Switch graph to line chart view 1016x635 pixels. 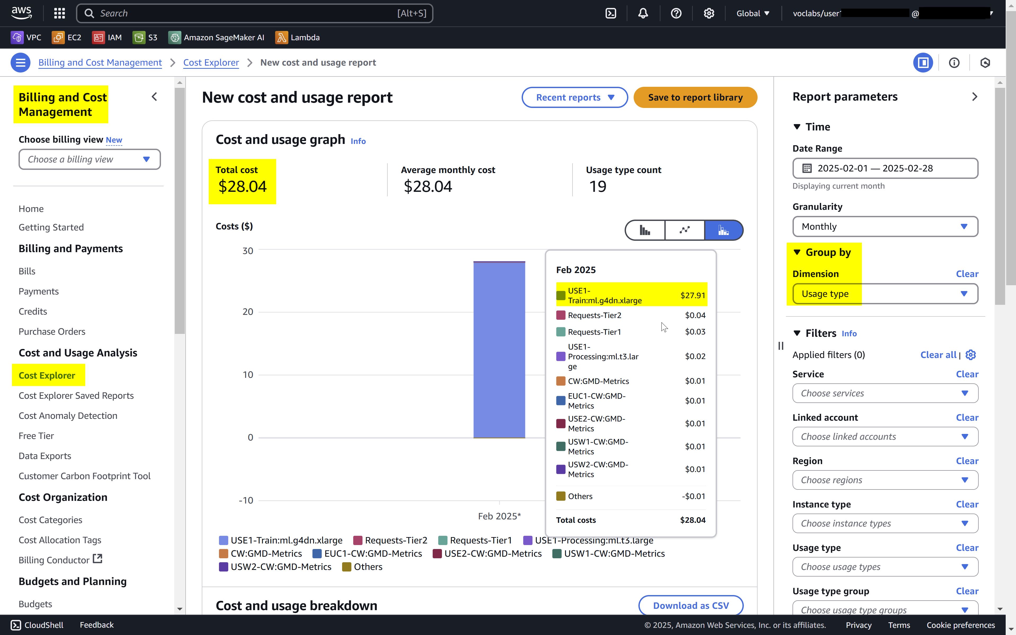(x=684, y=230)
